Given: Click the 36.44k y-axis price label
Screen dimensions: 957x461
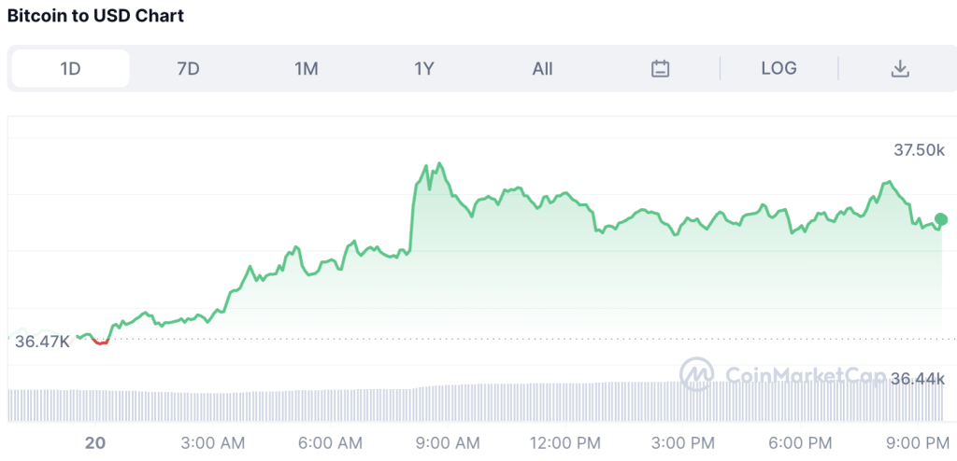Looking at the screenshot, I should click(x=919, y=378).
